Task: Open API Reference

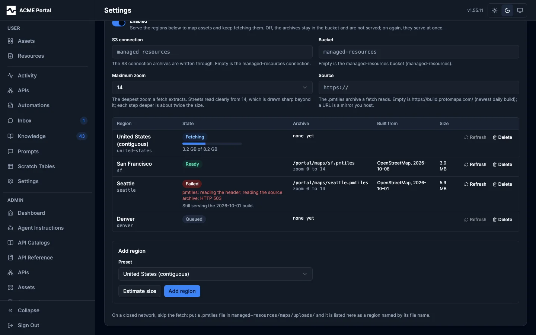Action: 47,258
